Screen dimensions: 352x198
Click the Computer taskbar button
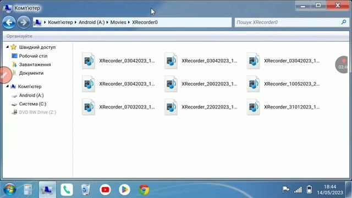(x=47, y=190)
